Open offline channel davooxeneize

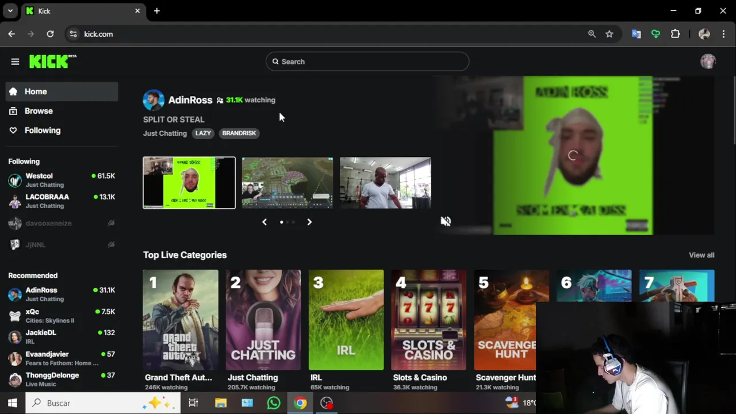point(62,223)
